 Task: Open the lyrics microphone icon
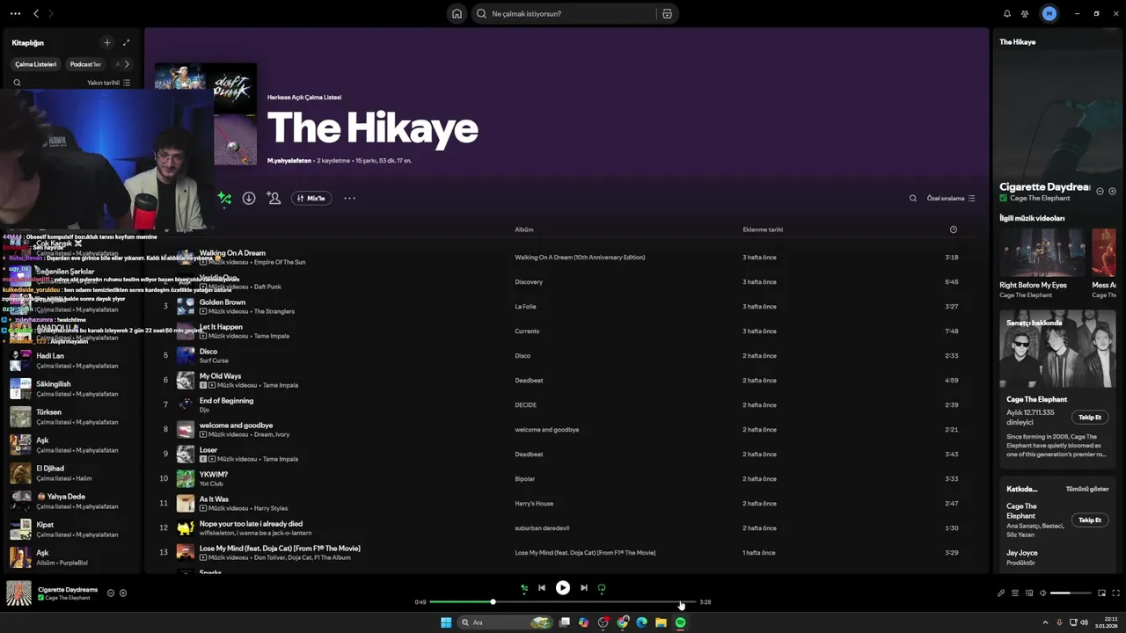[1001, 593]
